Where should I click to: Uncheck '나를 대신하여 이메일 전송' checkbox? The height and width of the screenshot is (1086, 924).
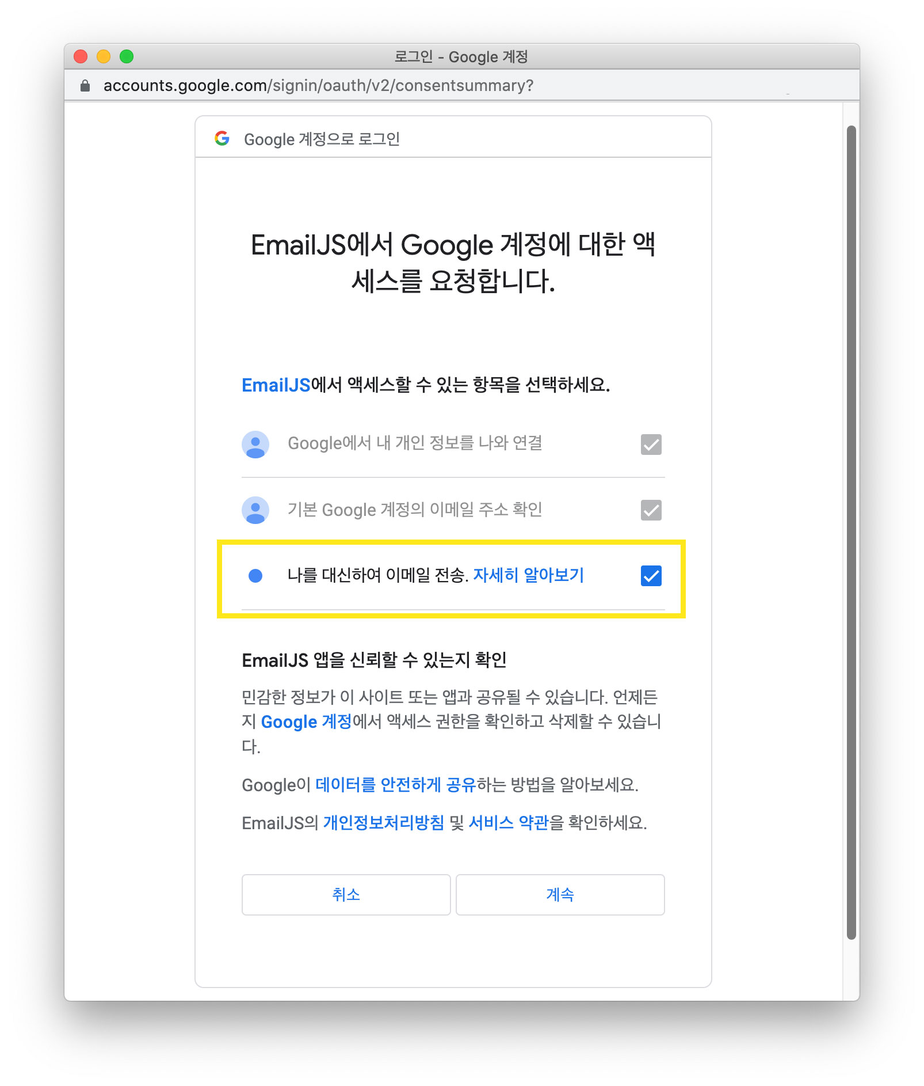(x=651, y=576)
